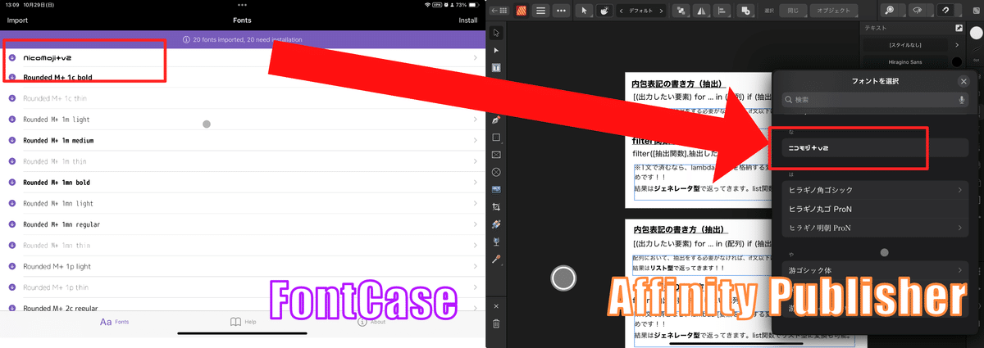Click previous arrow beside デフォルト preset
984x348 pixels.
pos(622,11)
